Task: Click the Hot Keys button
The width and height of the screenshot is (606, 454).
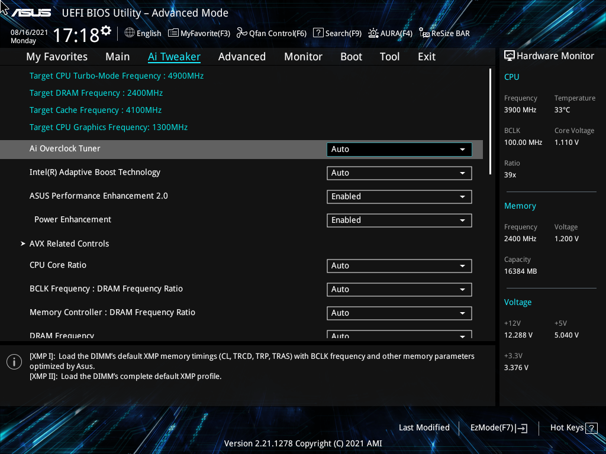Action: click(573, 428)
